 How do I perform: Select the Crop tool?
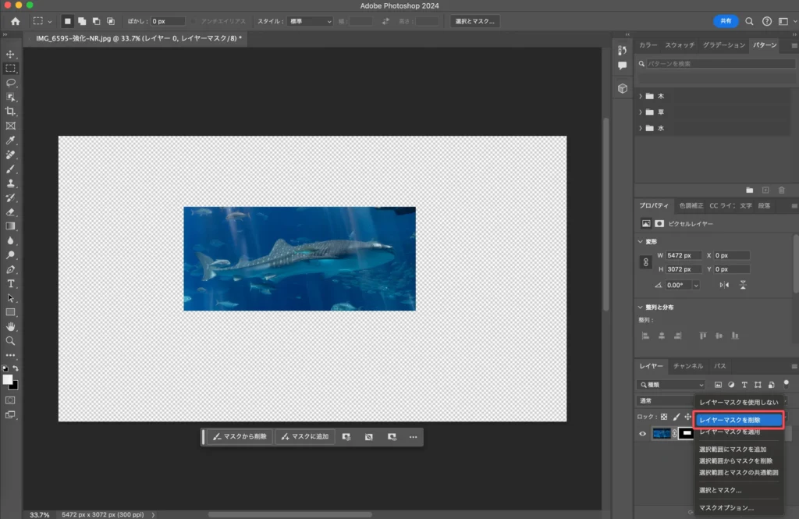point(11,112)
